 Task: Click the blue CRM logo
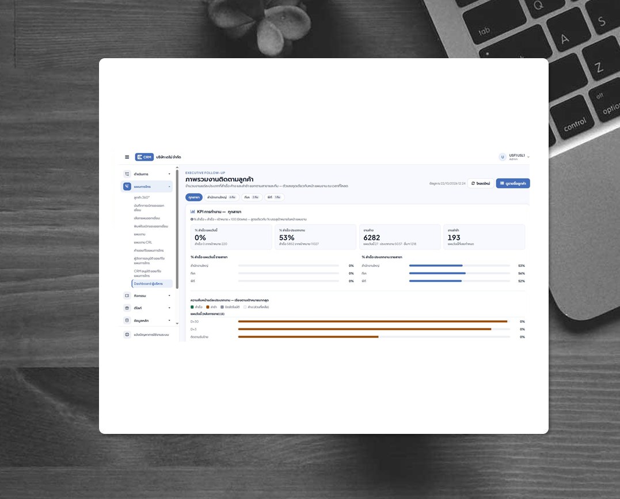(x=144, y=157)
